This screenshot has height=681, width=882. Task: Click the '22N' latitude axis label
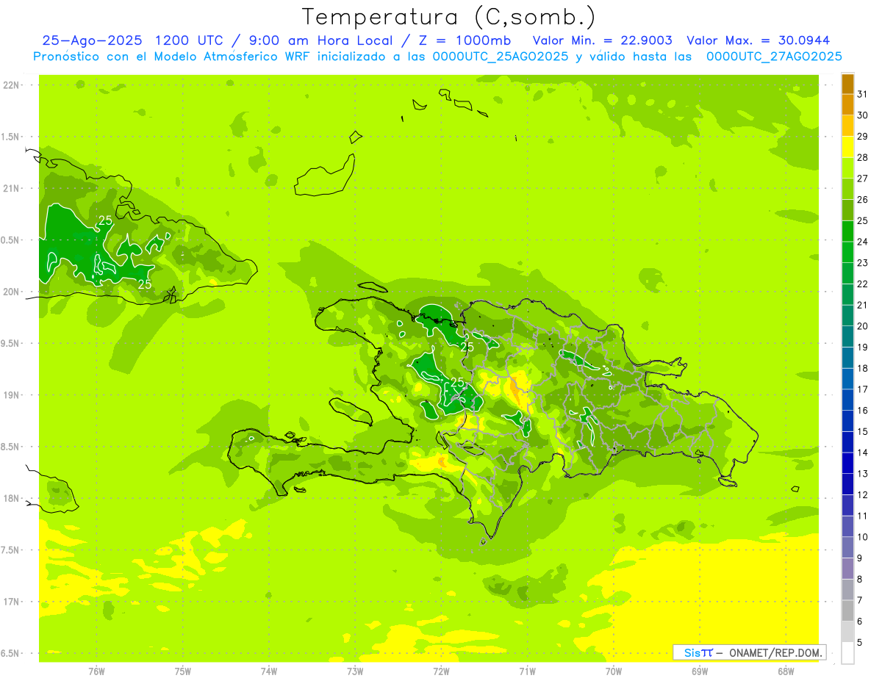11,85
